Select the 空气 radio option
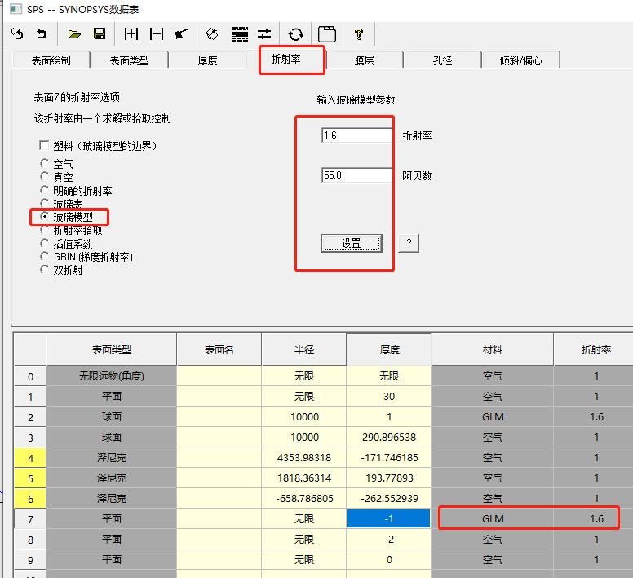Viewport: 633px width, 578px height. tap(45, 164)
